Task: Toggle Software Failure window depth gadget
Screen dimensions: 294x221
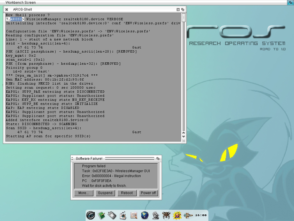Action: click(158, 159)
